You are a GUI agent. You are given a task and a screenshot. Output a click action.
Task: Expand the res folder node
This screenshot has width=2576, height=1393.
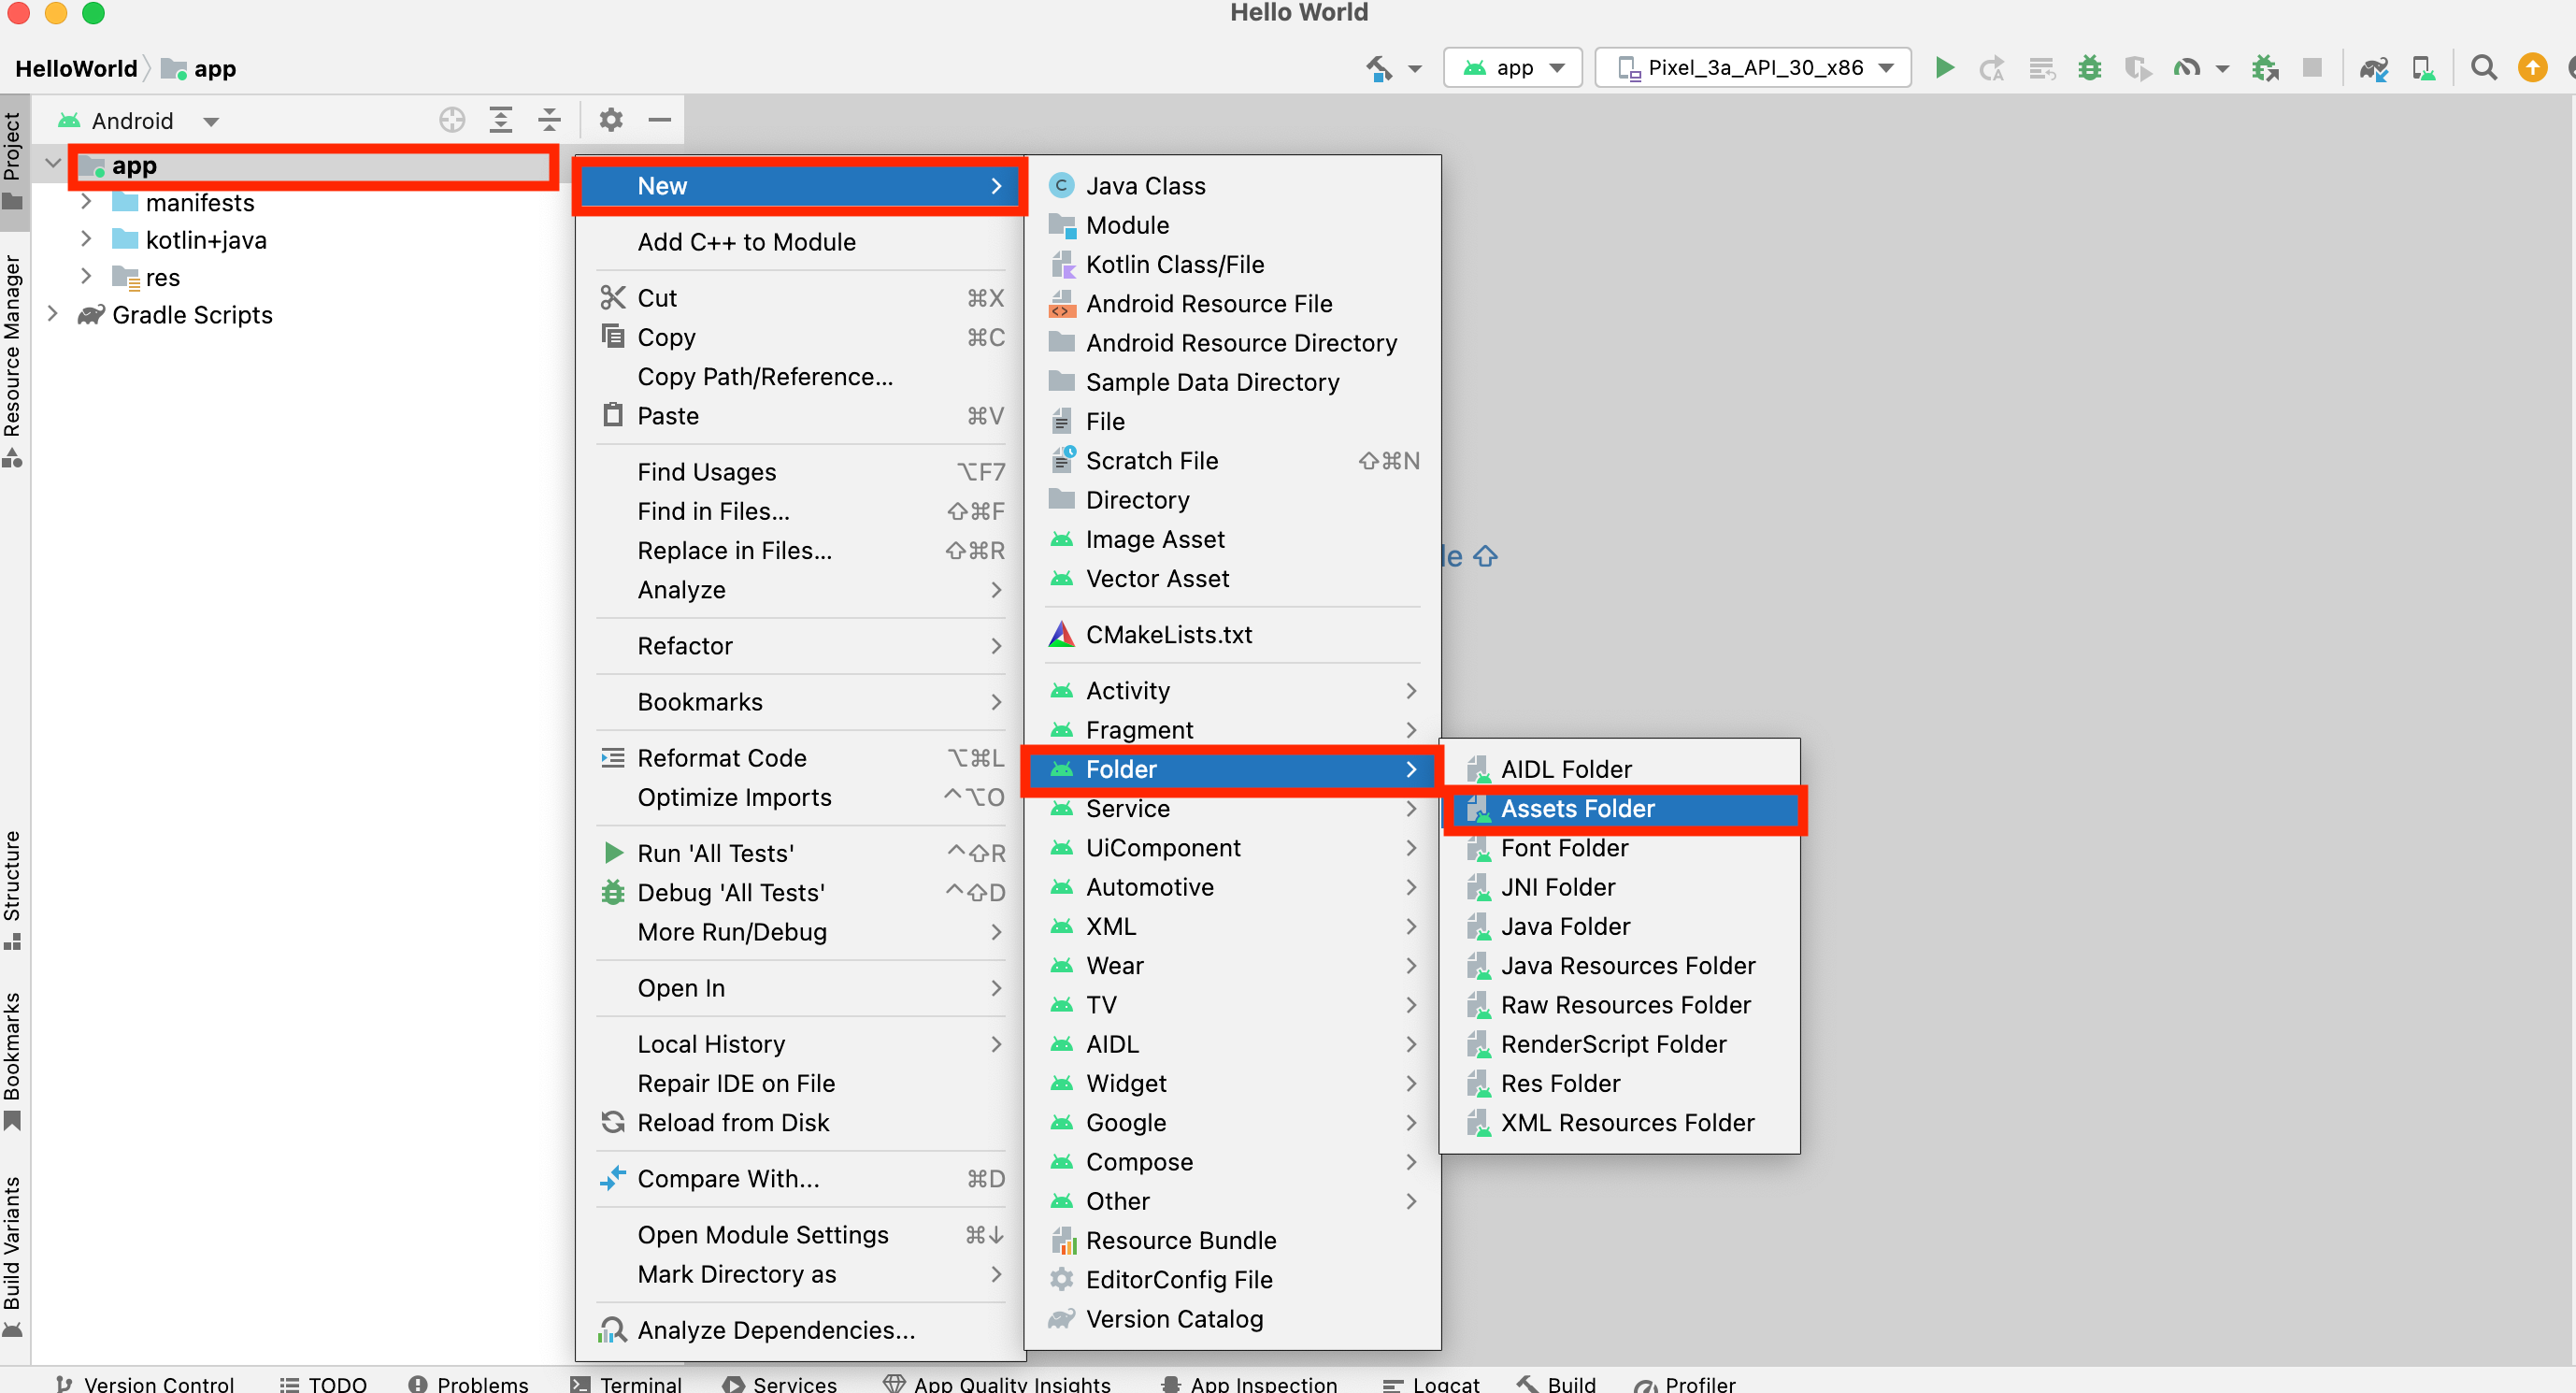tap(86, 276)
